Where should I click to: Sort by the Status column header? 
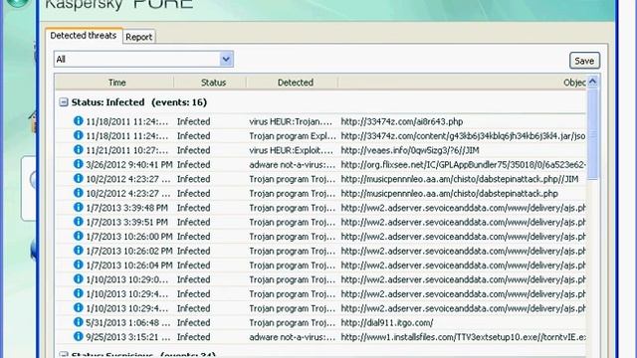[213, 83]
